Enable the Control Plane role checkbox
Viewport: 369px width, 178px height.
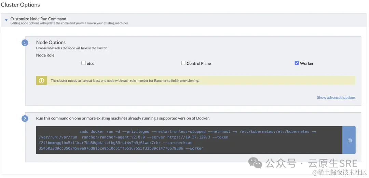183,63
